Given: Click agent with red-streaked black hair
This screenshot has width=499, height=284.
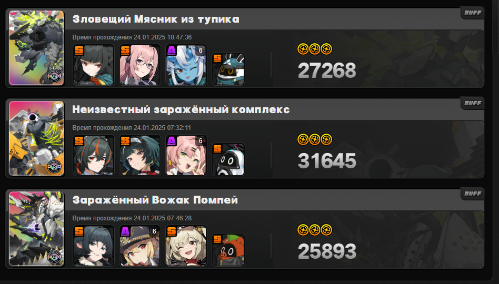Looking at the screenshot, I should pos(94,155).
